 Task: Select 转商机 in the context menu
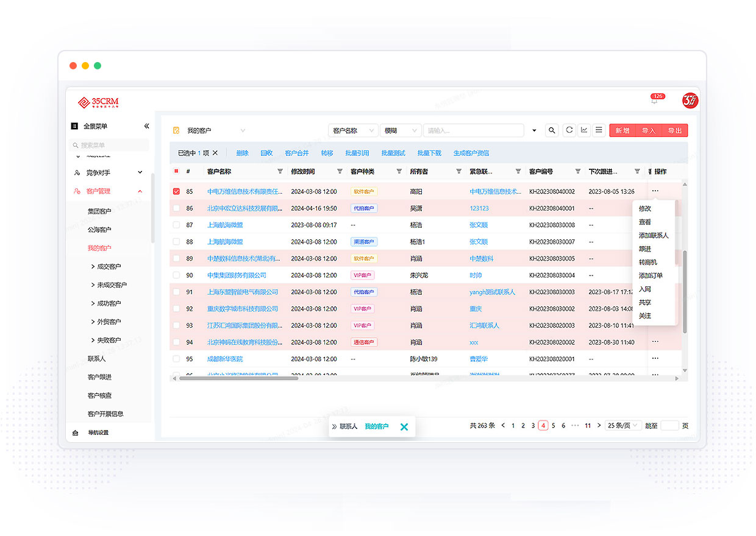pyautogui.click(x=648, y=262)
